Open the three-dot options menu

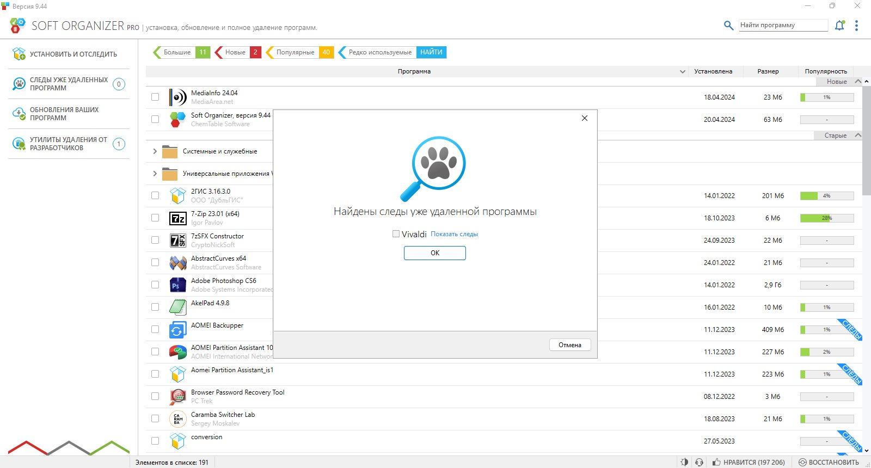click(856, 25)
